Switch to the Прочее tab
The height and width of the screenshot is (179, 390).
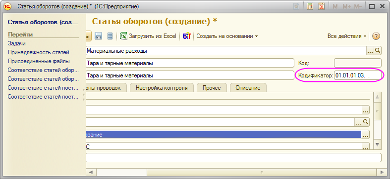(212, 88)
